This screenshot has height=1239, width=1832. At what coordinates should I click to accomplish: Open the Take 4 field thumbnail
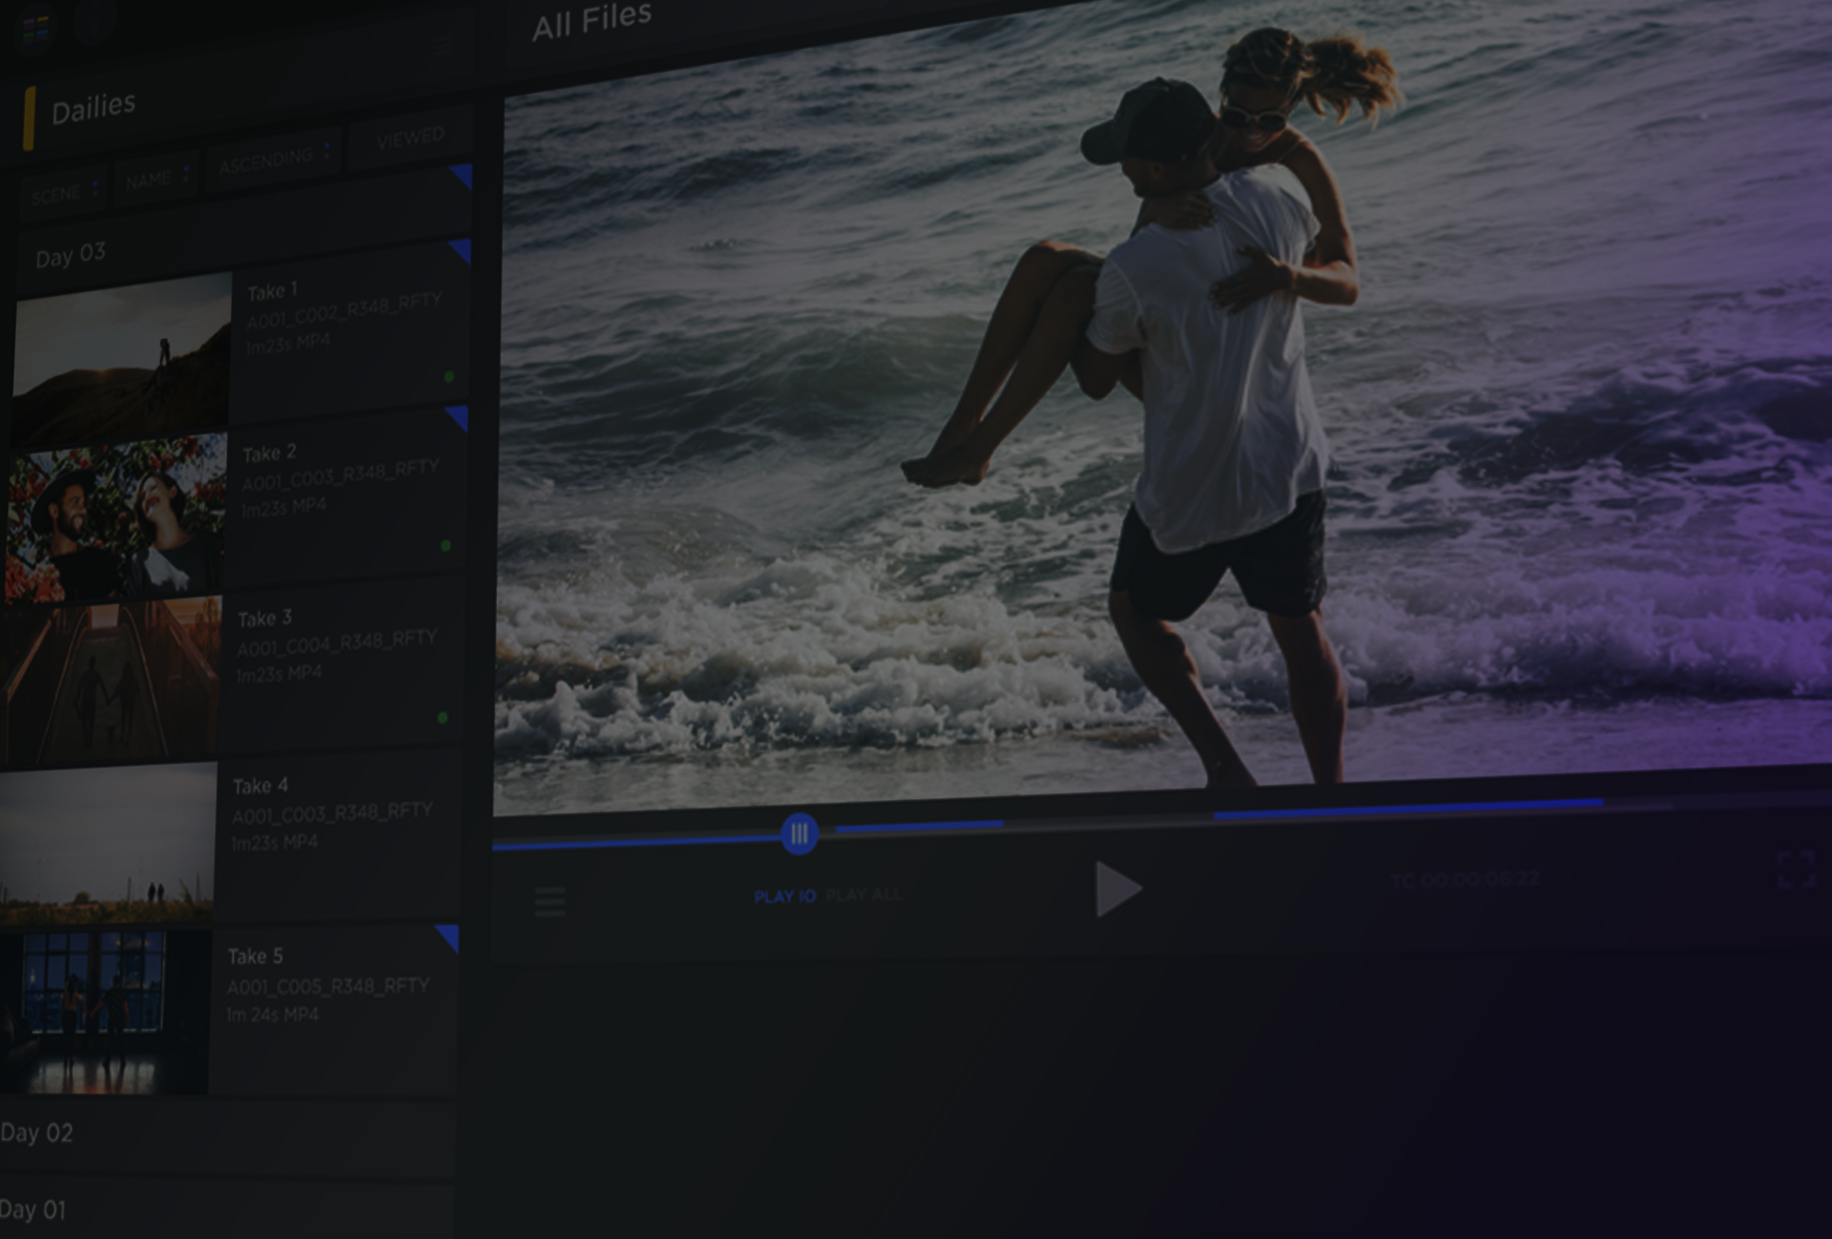107,844
